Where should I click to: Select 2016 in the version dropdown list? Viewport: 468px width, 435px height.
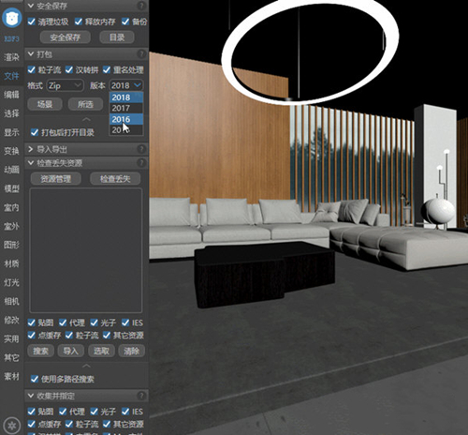(126, 119)
